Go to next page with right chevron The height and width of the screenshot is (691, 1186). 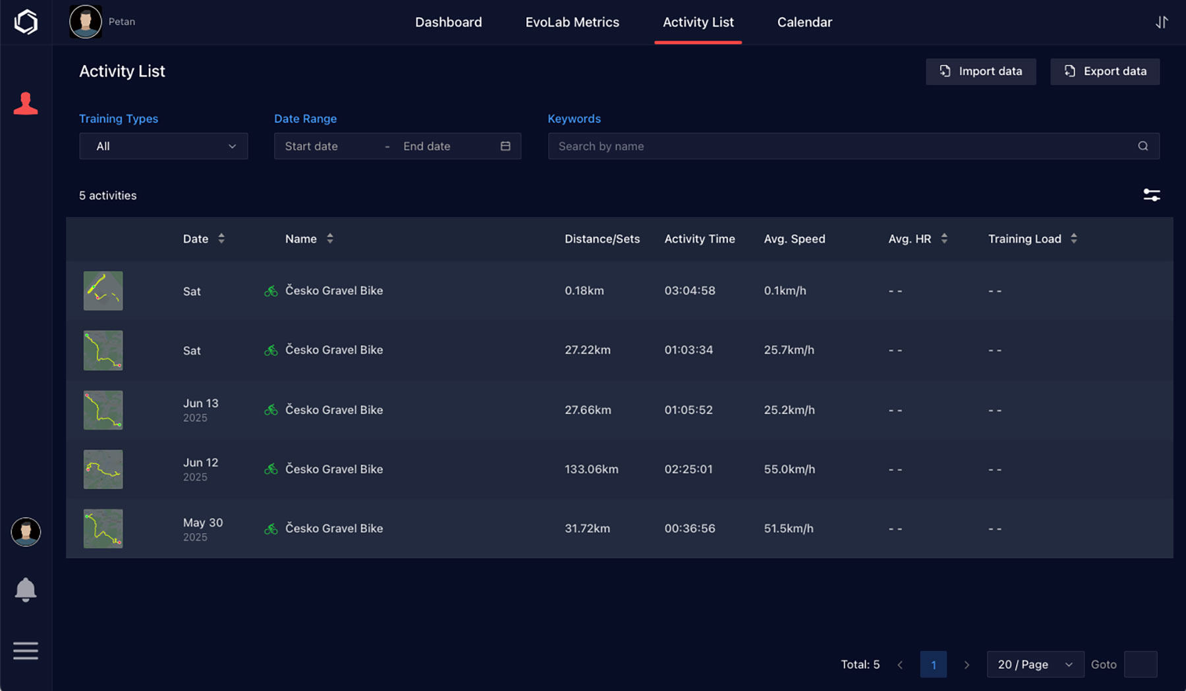967,665
